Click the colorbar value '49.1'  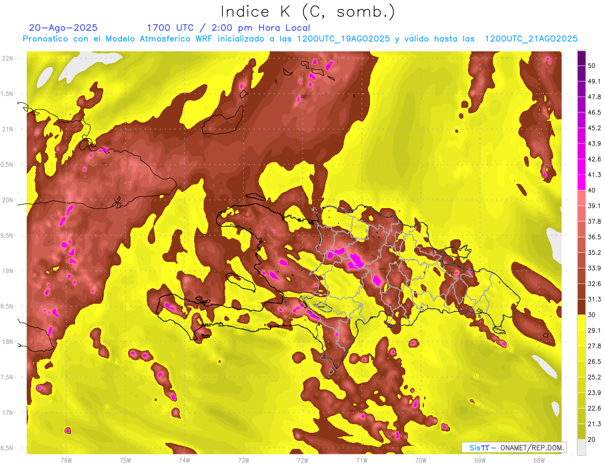pos(594,82)
